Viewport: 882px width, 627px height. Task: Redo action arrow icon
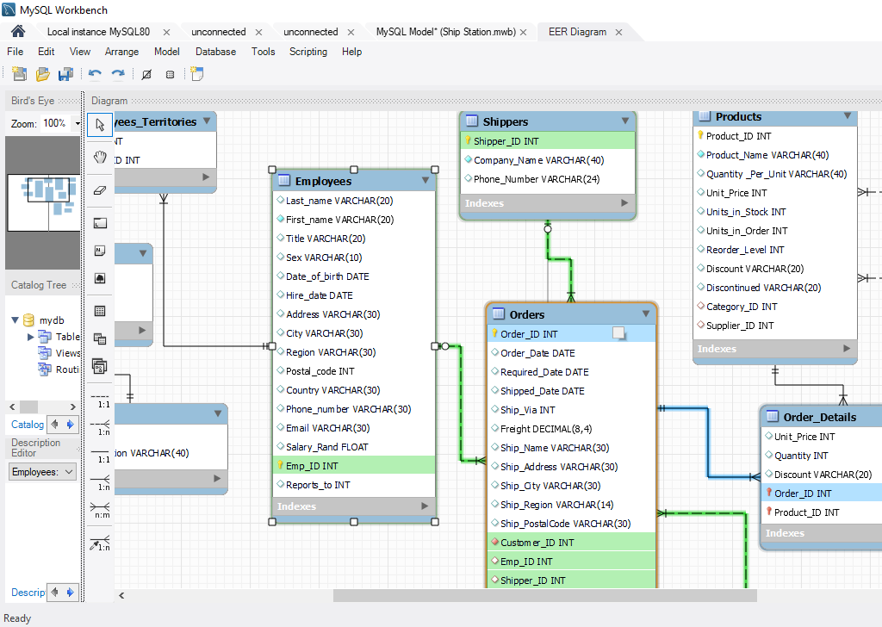(x=118, y=74)
